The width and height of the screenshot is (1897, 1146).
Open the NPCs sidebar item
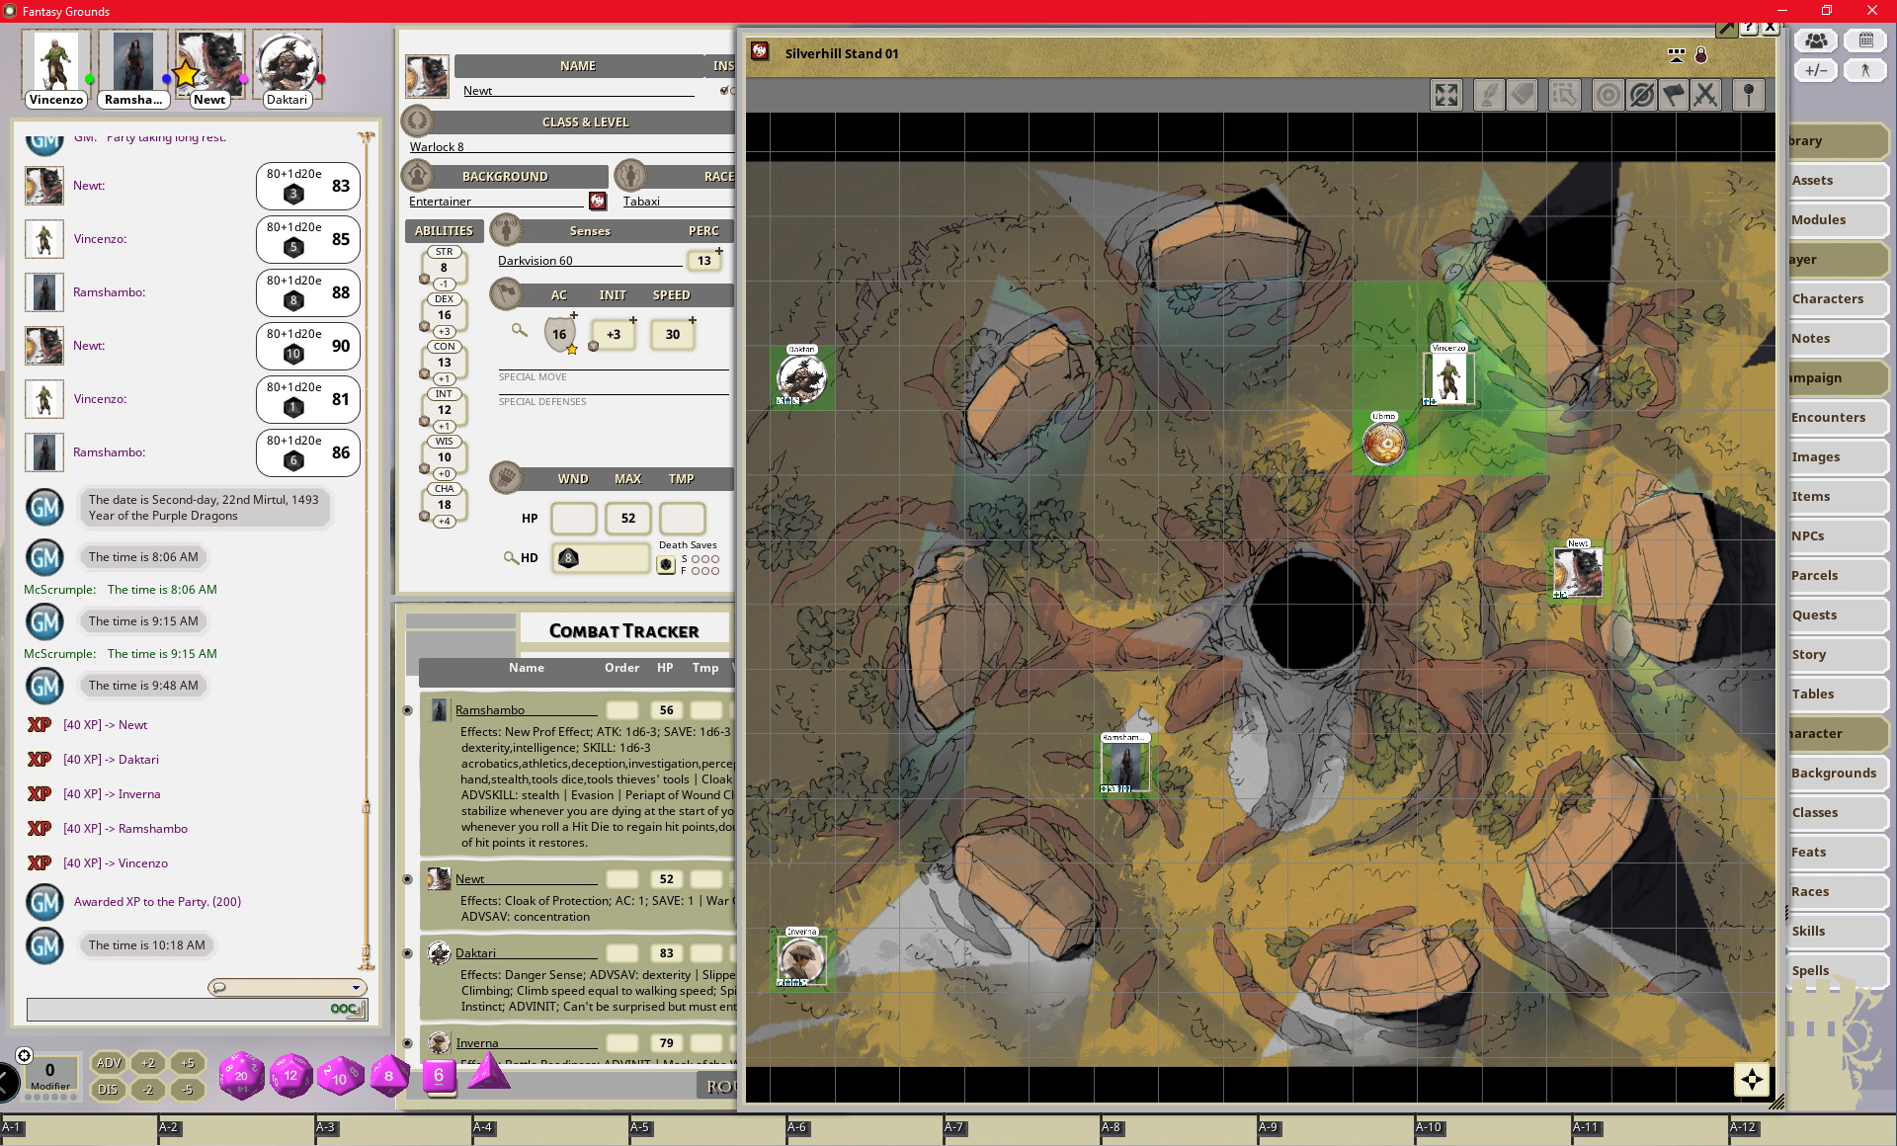click(x=1837, y=535)
